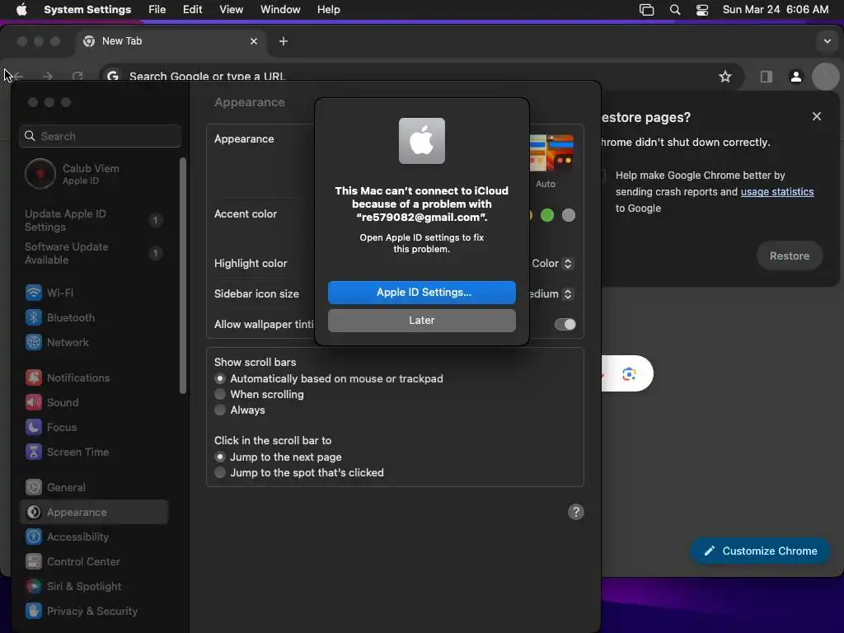Pick the graphite accent color
844x633 pixels.
(569, 215)
